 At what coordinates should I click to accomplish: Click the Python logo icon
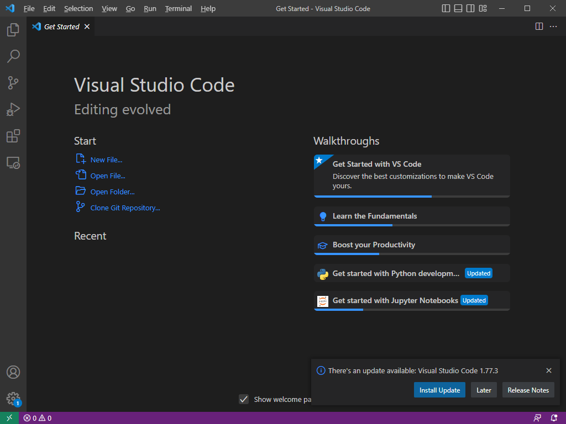[323, 274]
